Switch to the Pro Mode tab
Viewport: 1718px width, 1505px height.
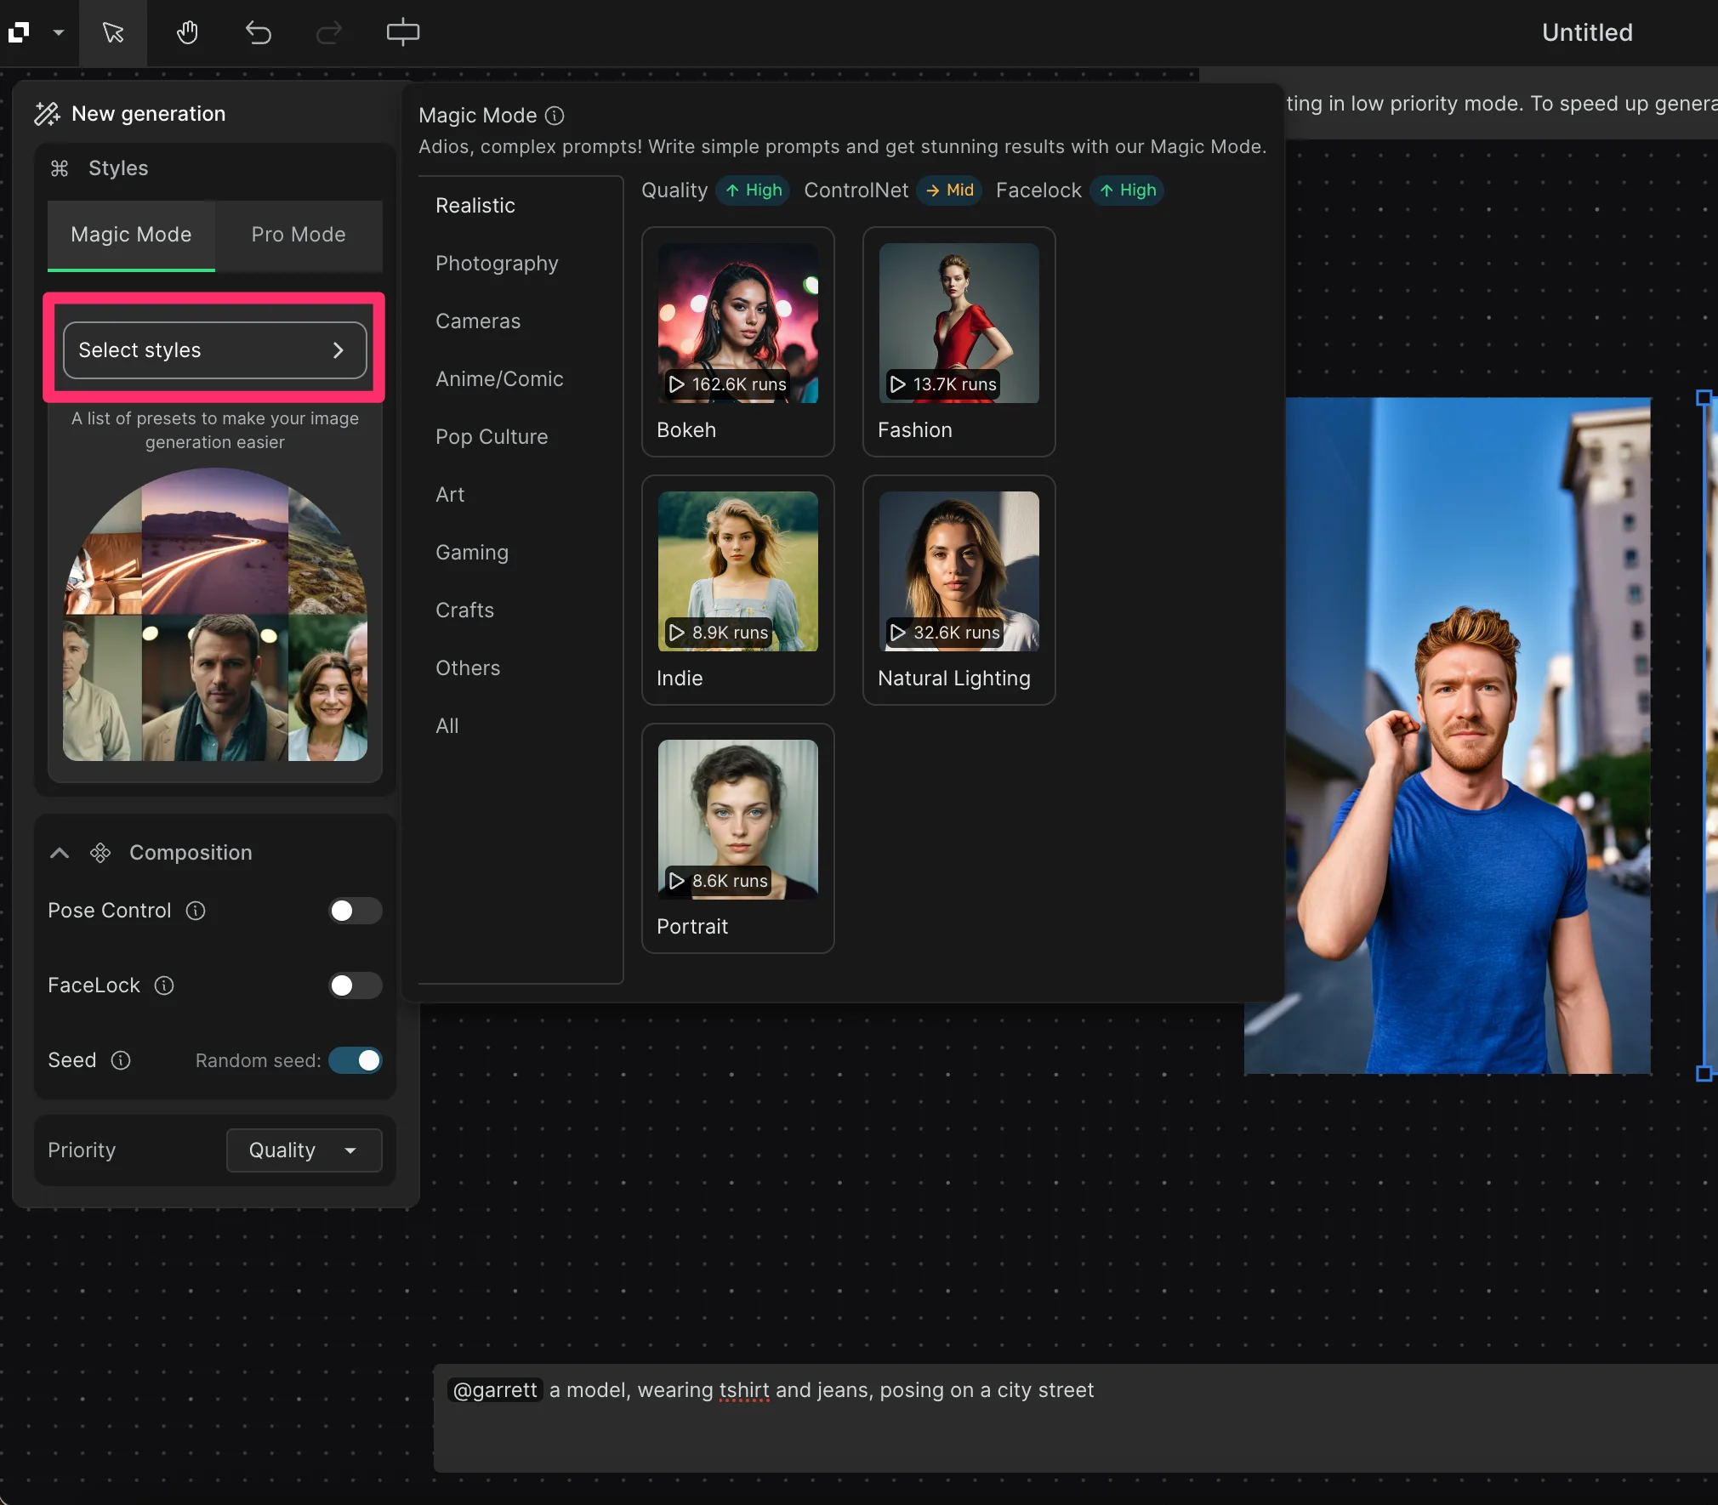pos(298,235)
